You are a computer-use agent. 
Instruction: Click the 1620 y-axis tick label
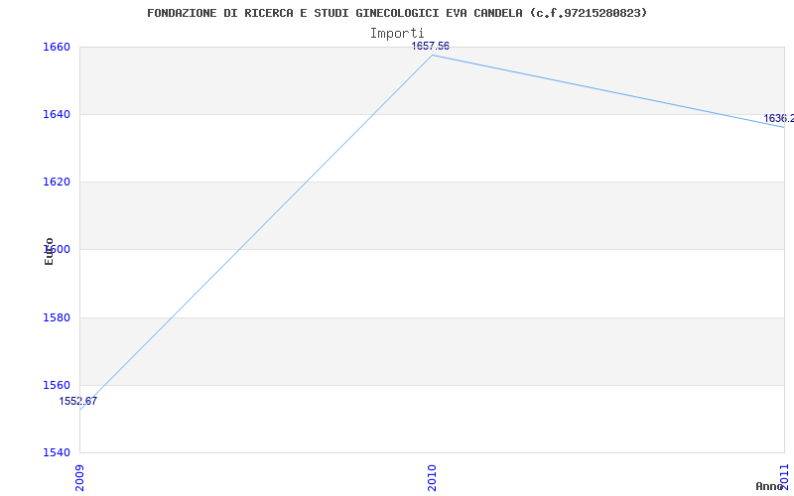(57, 182)
